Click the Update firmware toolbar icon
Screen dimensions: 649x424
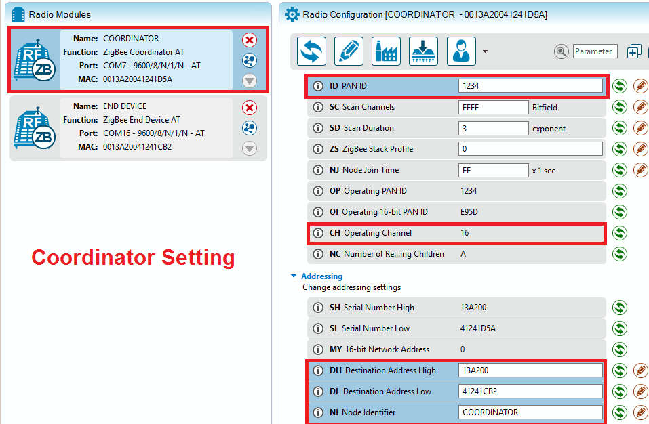[x=423, y=51]
